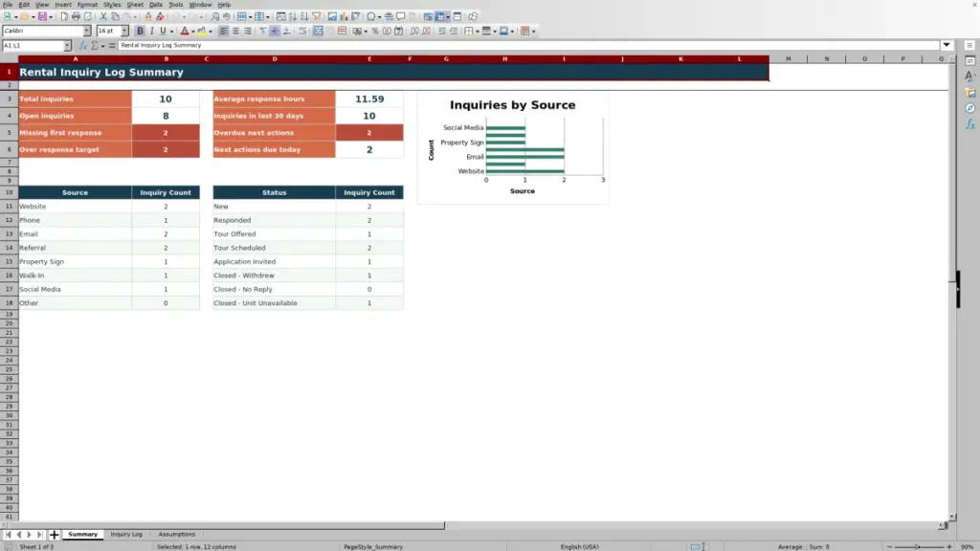Click the zoom out minus button
This screenshot has height=551, width=980.
890,547
